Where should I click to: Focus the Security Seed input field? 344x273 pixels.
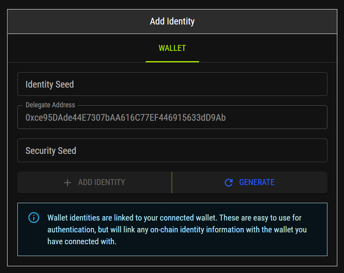click(172, 150)
